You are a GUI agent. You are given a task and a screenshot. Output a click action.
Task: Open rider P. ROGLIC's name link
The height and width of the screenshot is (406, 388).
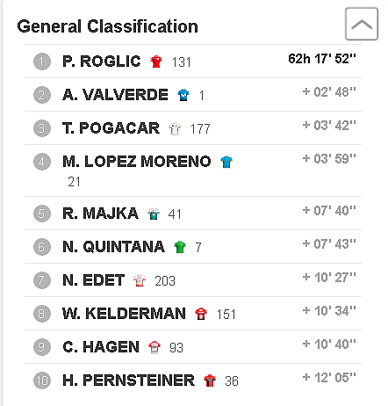(x=102, y=62)
